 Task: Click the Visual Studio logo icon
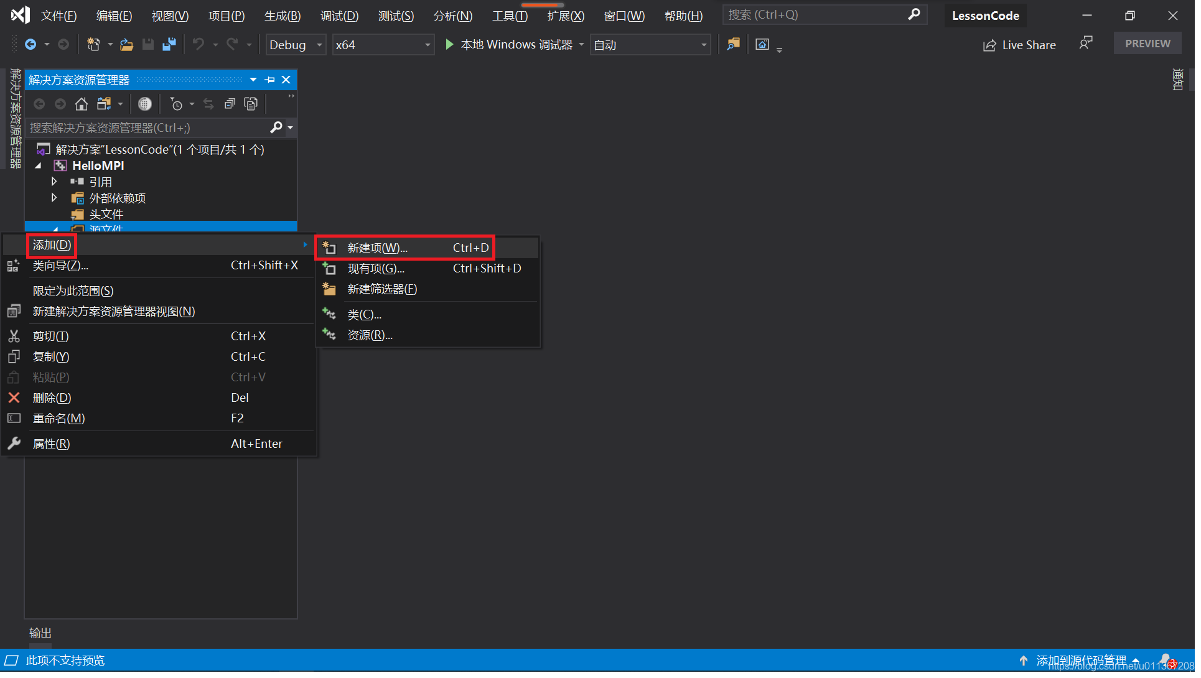20,15
